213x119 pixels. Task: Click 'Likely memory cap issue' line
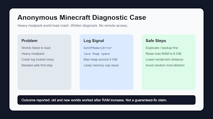(101, 65)
